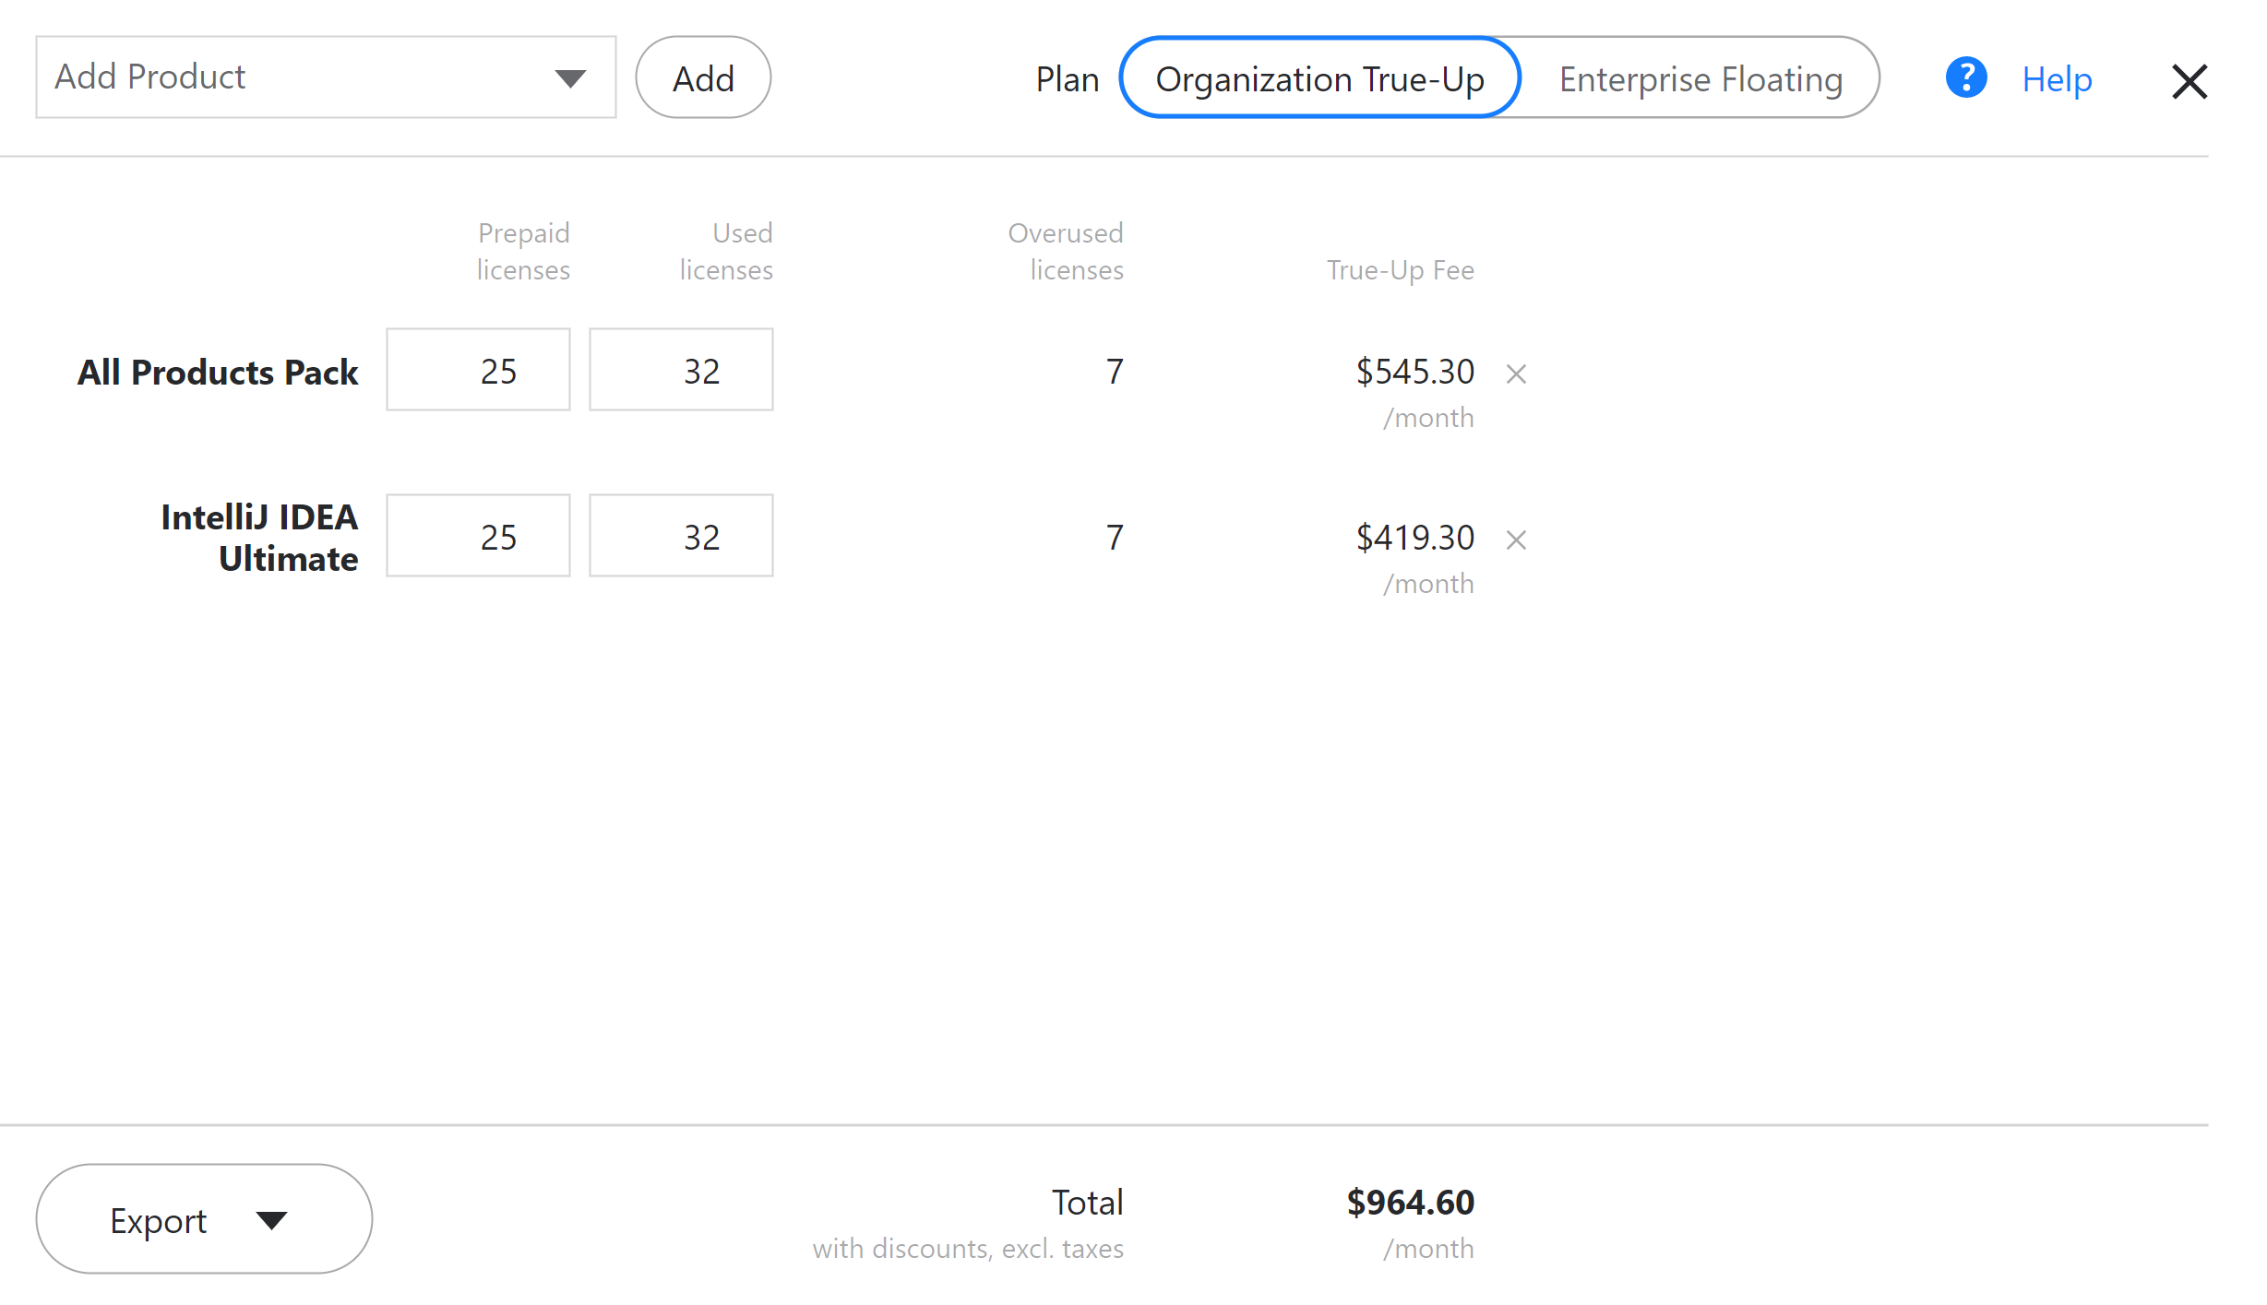Select the Organization True-Up tab
The image size is (2267, 1305).
[x=1320, y=77]
